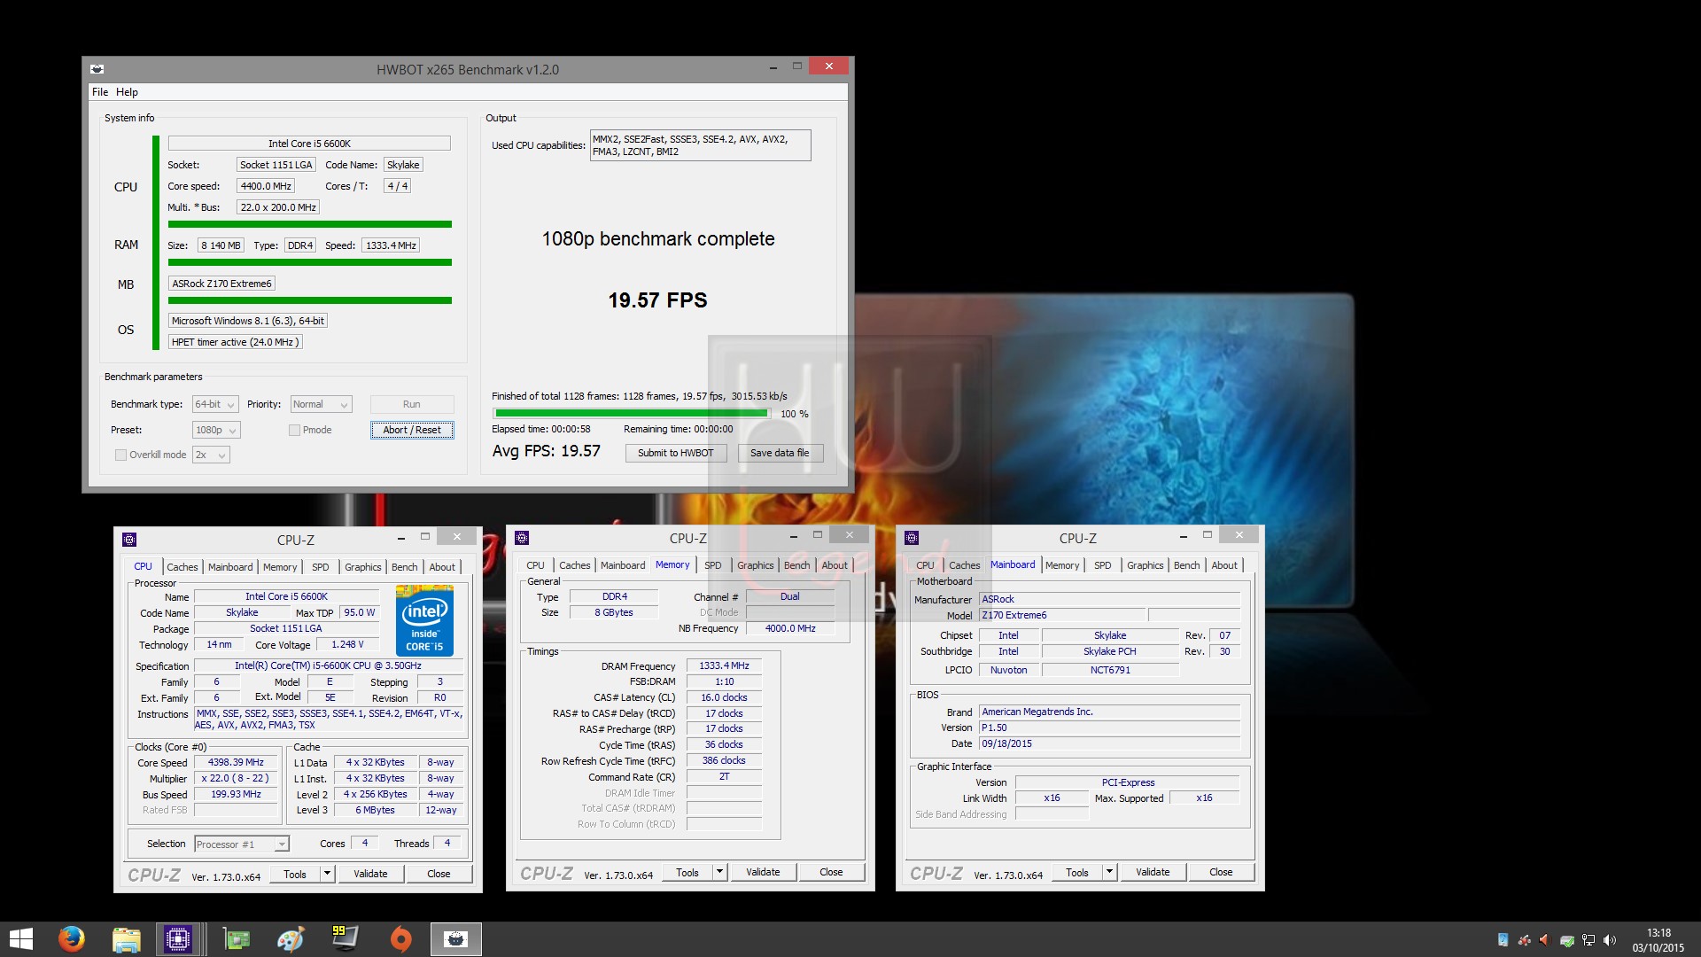This screenshot has height=957, width=1701.
Task: Click the CAS# Latency value 16.0 clocks
Action: (724, 697)
